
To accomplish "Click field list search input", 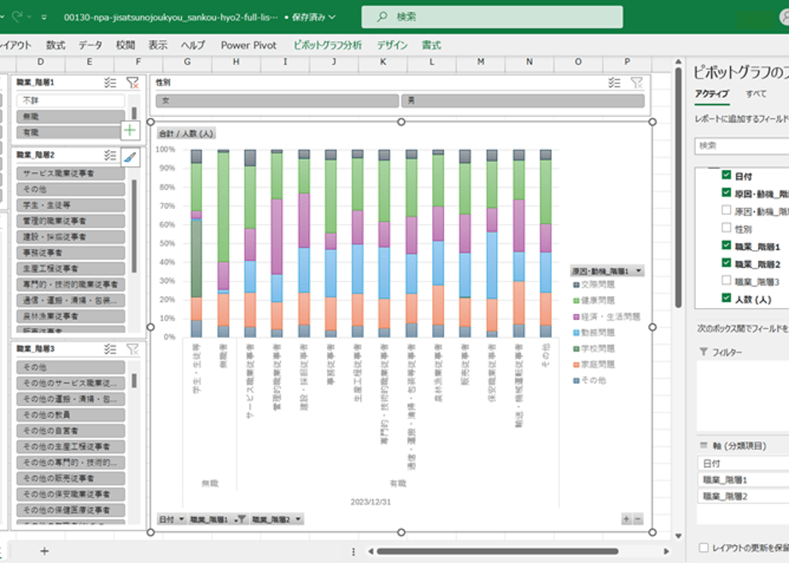I will [742, 146].
